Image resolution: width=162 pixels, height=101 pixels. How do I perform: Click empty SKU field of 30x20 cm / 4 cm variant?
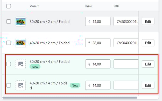coord(126,64)
